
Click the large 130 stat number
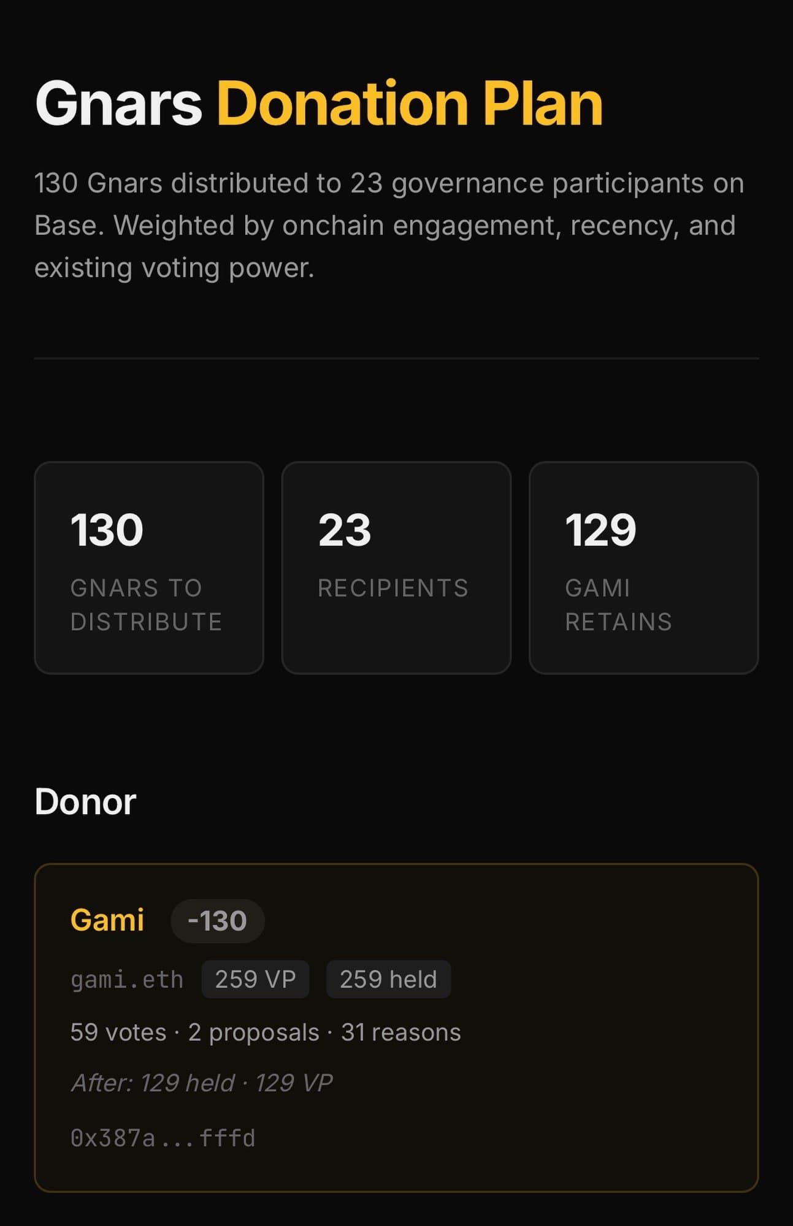[107, 530]
